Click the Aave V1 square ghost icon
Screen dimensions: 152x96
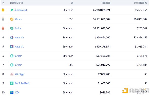(x=12, y=46)
